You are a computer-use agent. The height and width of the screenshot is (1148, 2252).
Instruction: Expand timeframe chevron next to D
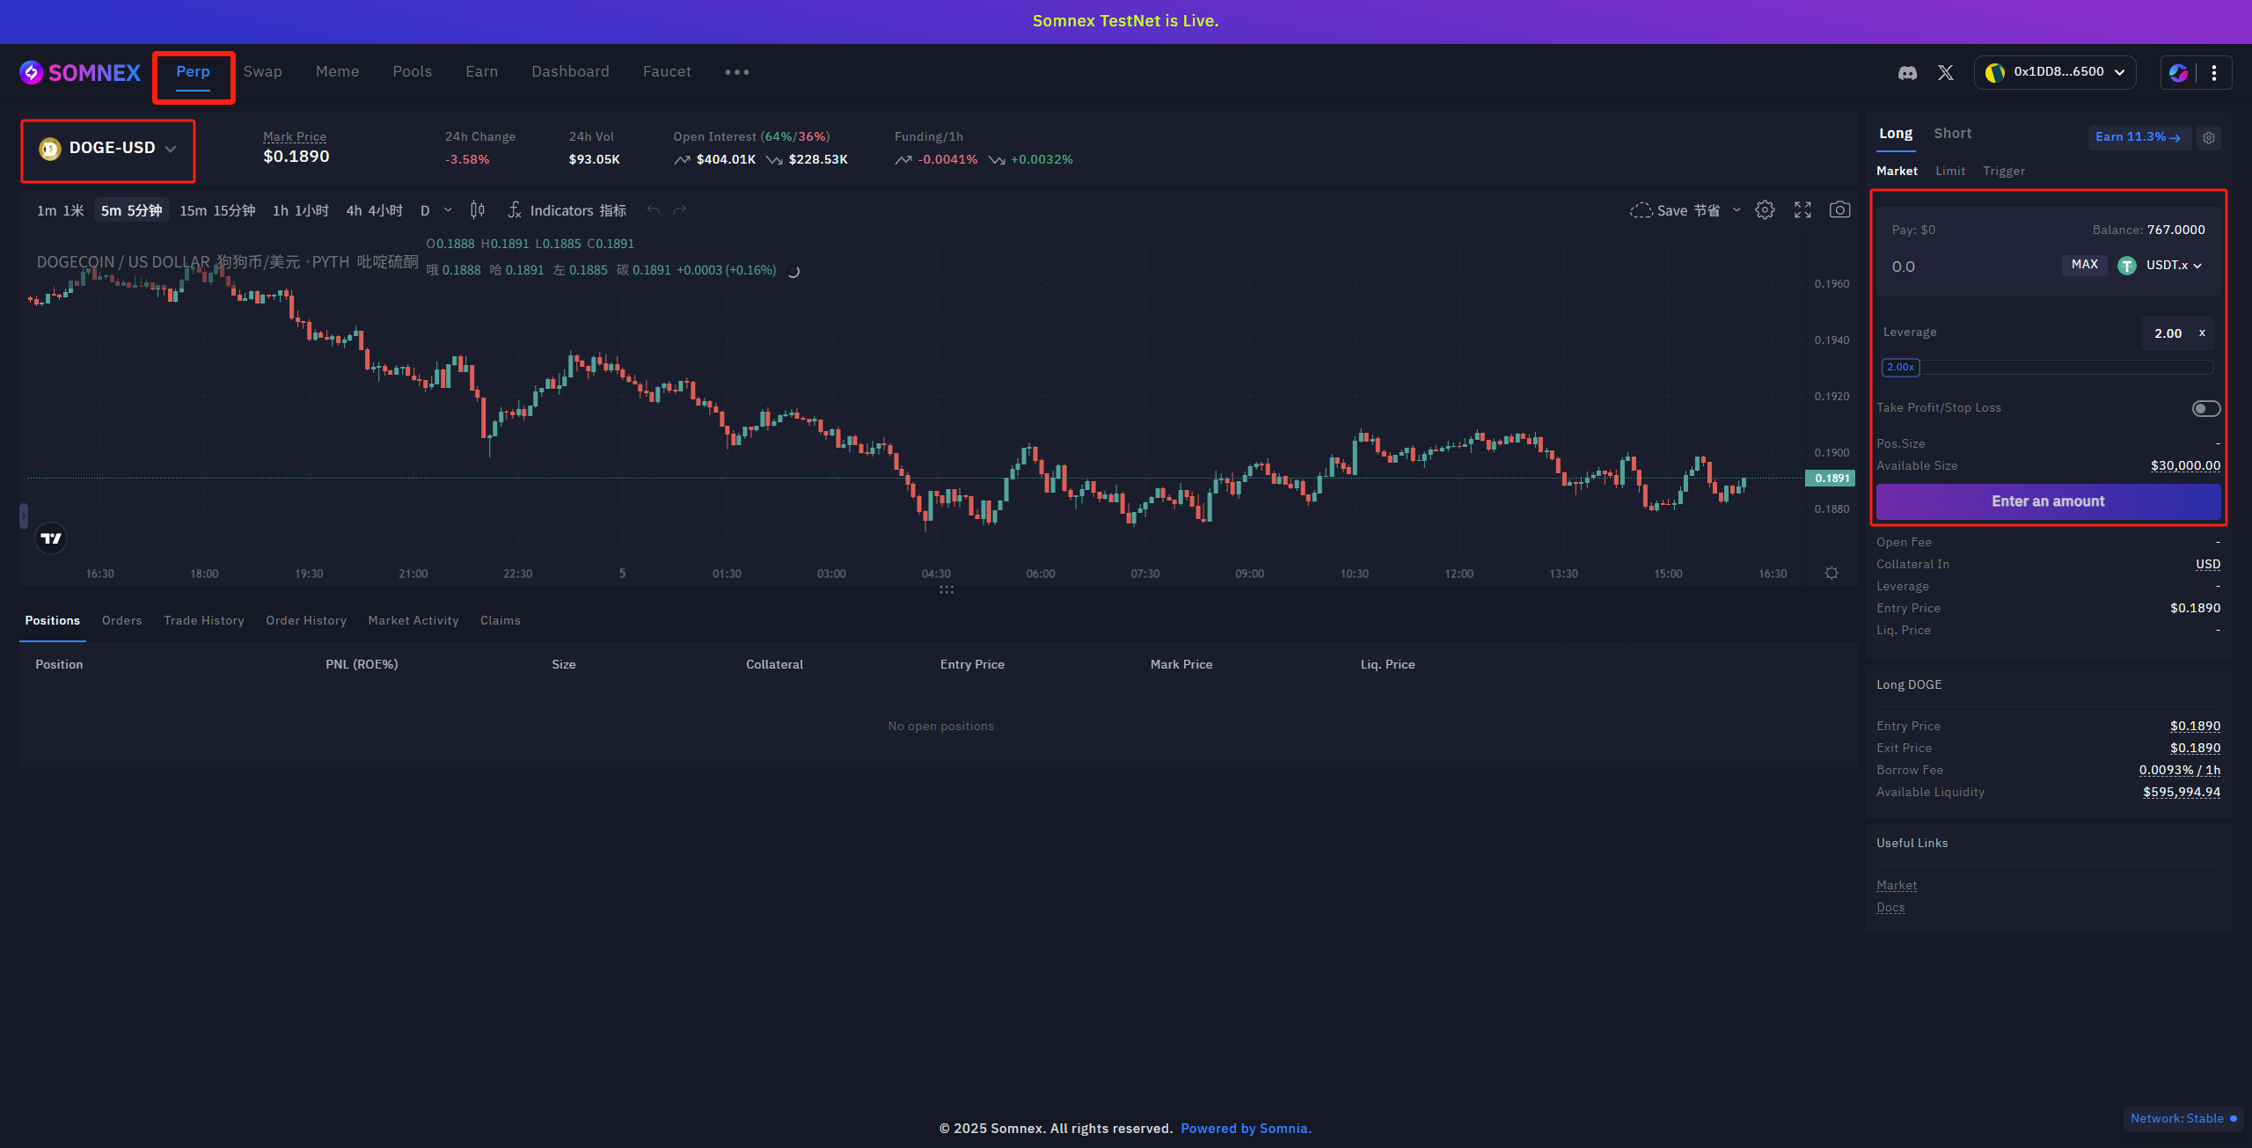tap(448, 210)
